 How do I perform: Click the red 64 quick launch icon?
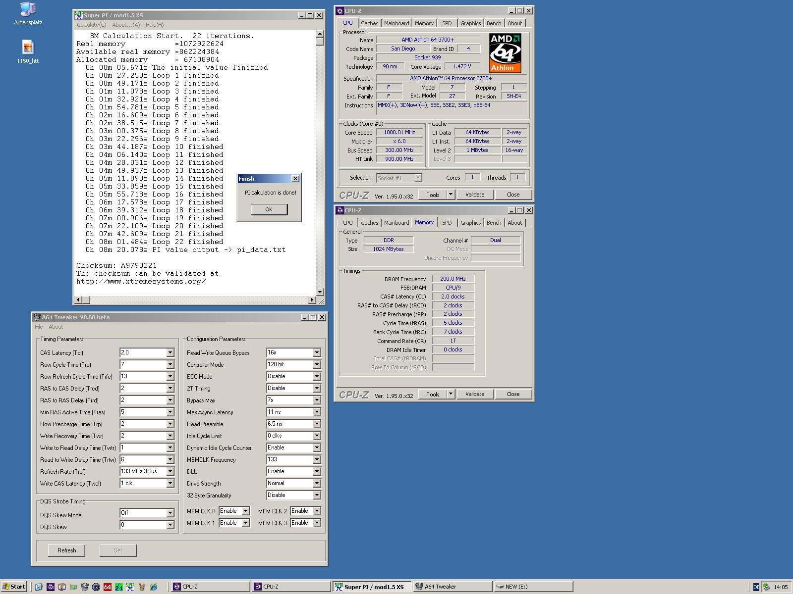click(108, 587)
